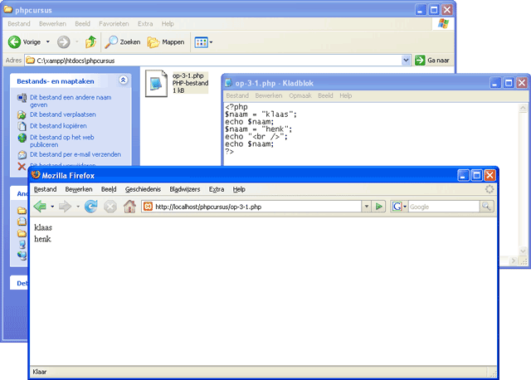
Task: Click 'Dit bestand per e-mail verzenden'
Action: click(76, 154)
